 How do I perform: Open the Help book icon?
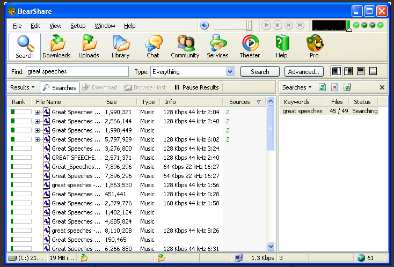(x=282, y=47)
